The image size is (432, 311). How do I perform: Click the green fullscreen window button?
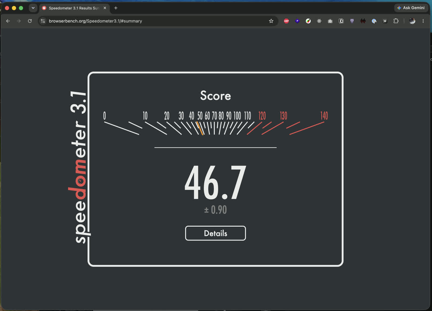click(x=21, y=8)
